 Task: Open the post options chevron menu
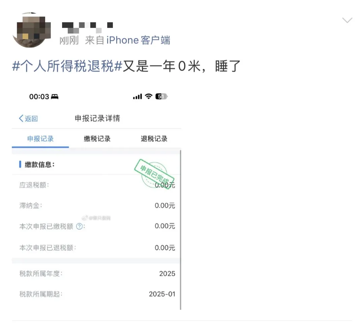(347, 20)
